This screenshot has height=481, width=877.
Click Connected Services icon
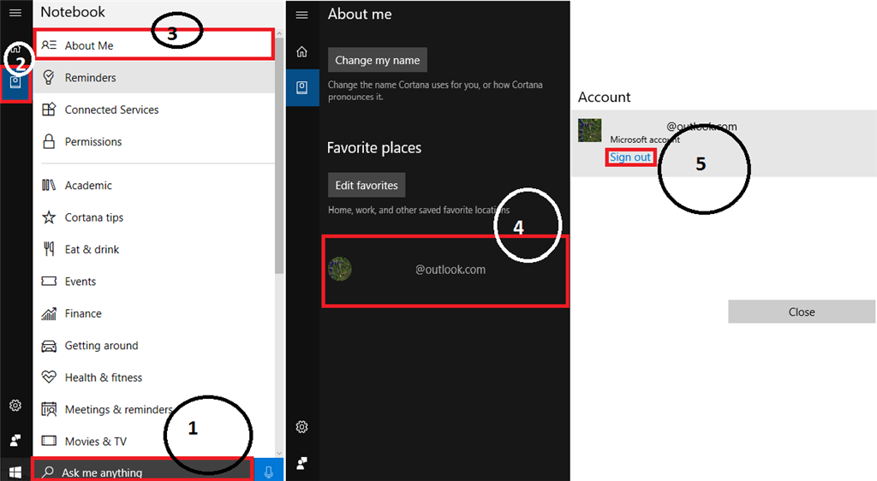click(49, 110)
